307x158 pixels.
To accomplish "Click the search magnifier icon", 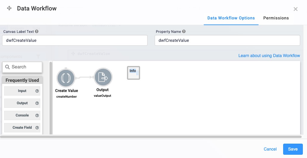I will click(7, 67).
